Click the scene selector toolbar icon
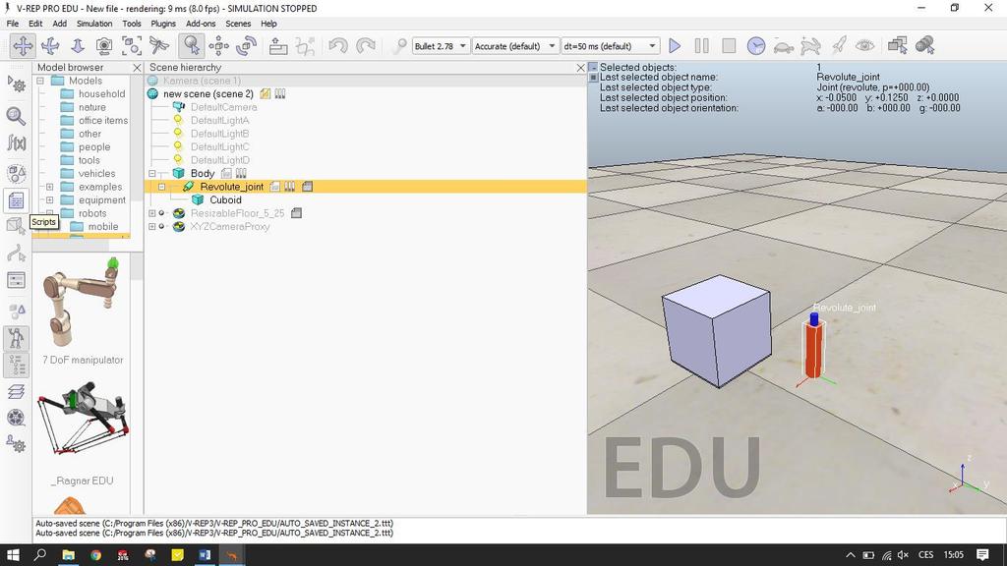Screen dimensions: 1007x566 pos(924,45)
